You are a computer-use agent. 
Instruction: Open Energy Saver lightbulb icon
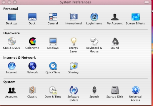[74, 41]
